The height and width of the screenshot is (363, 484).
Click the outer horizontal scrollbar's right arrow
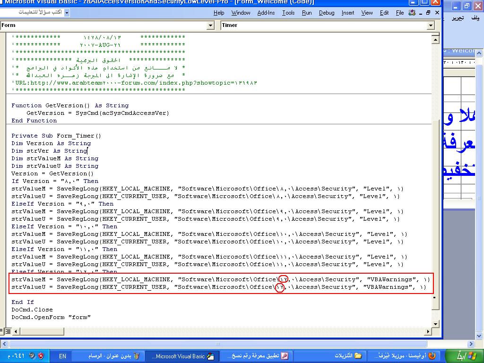click(x=471, y=344)
